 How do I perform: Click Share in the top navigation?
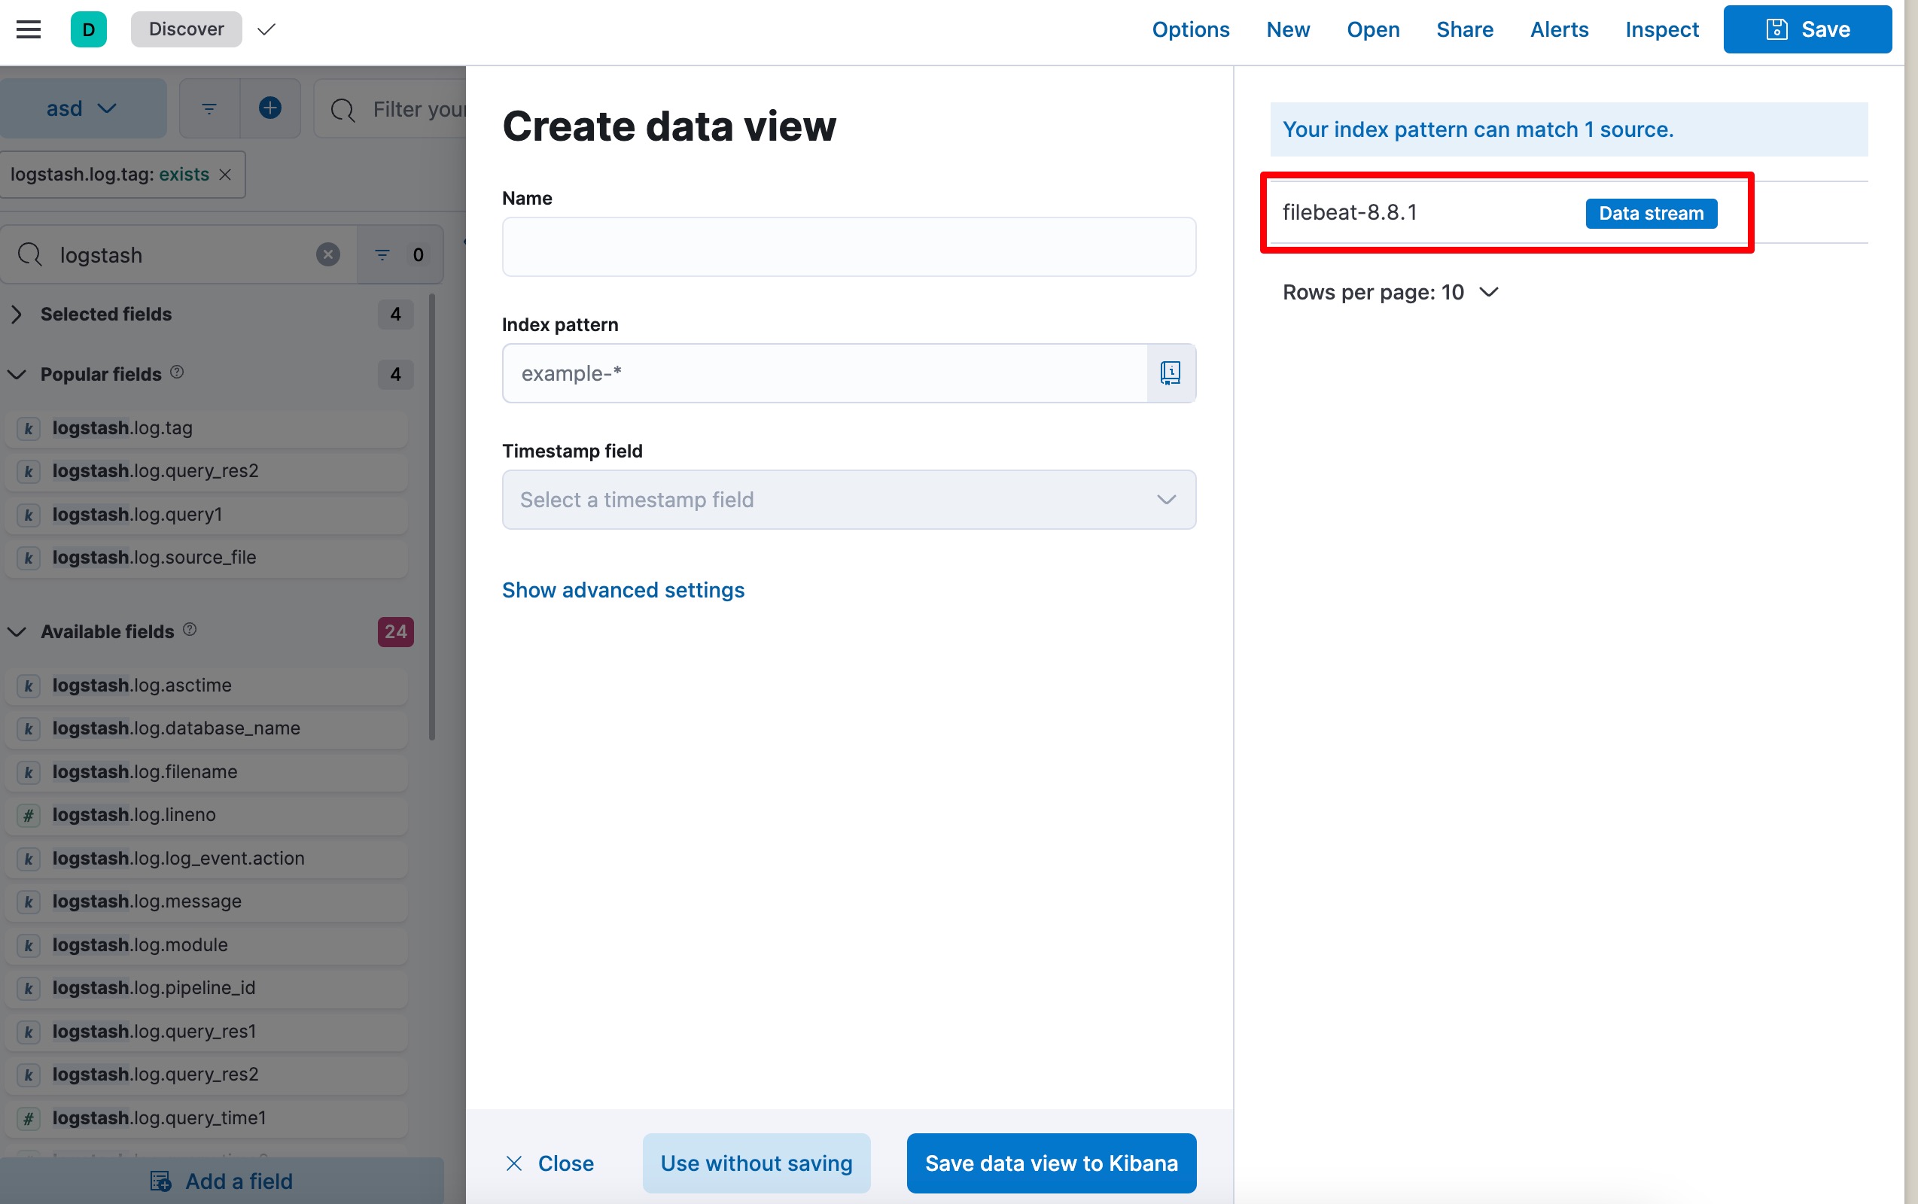tap(1464, 29)
